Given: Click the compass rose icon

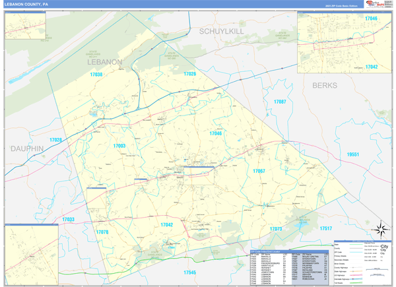Looking at the screenshot, I should tap(381, 230).
